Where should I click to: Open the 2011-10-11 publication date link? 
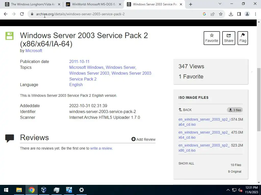[x=79, y=61]
